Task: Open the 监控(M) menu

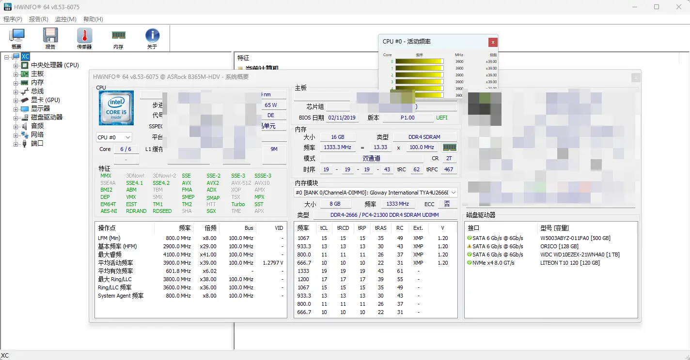Action: tap(66, 19)
